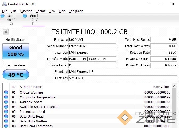Select the D: drive status orb
Viewport: 179px width, 128px height.
tap(25, 16)
